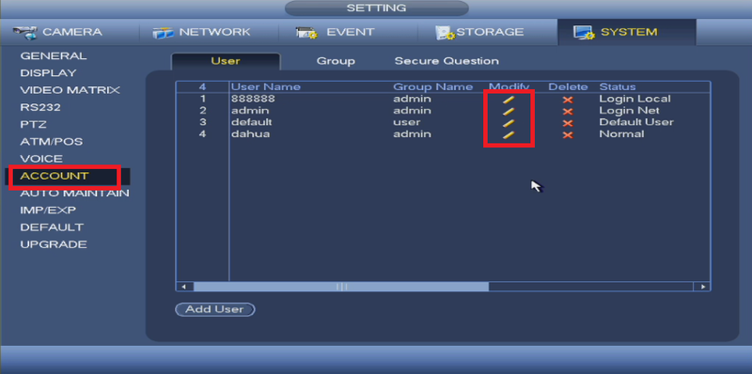The width and height of the screenshot is (752, 374).
Task: Click the modify pencil for user 888888
Action: click(509, 100)
